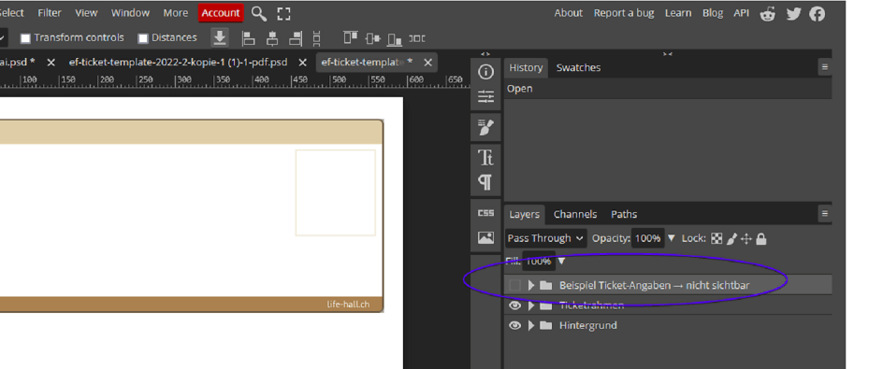Open the API link

click(741, 13)
